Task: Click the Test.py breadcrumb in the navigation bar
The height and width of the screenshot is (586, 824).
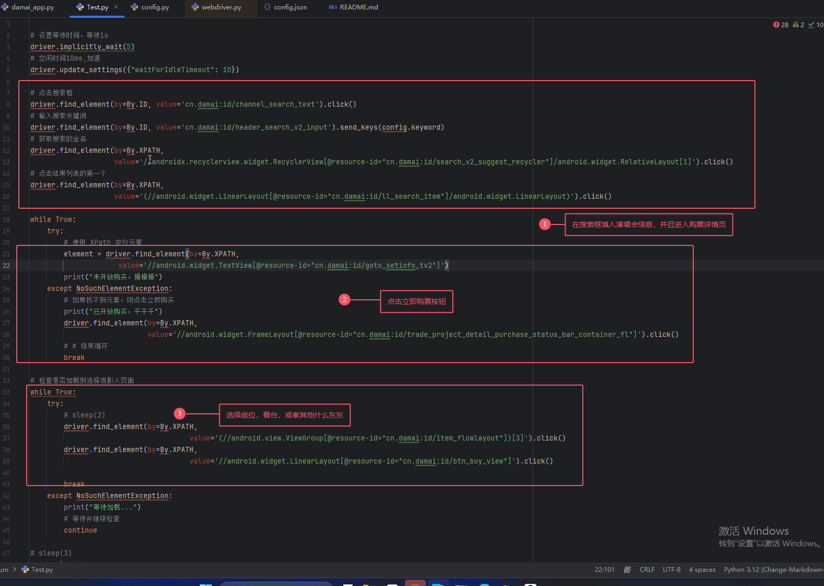Action: pyautogui.click(x=37, y=570)
